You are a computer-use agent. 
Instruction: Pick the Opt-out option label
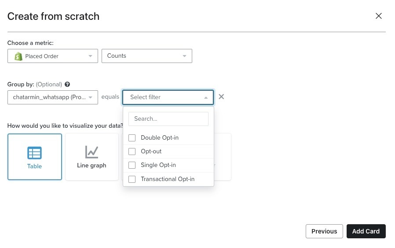pos(151,152)
